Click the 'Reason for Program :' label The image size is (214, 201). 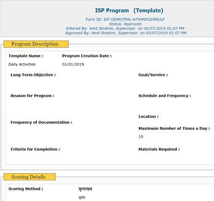pos(32,96)
